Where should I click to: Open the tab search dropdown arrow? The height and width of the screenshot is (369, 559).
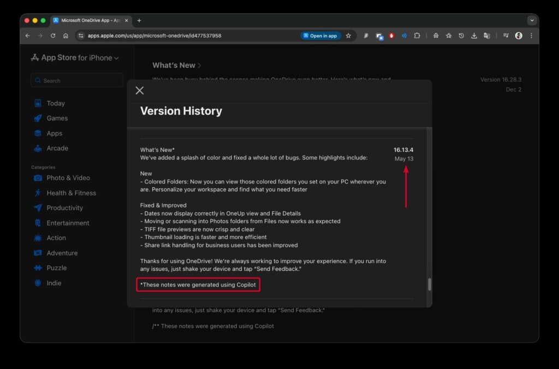(x=532, y=20)
